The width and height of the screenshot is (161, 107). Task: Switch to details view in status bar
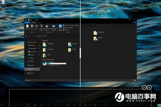(x=132, y=81)
